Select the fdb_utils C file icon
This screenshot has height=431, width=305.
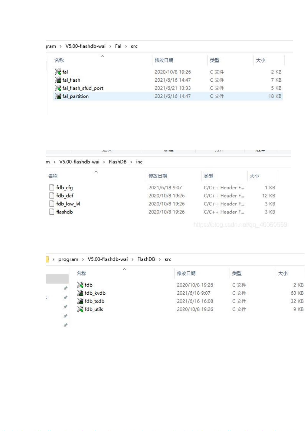tap(80, 309)
